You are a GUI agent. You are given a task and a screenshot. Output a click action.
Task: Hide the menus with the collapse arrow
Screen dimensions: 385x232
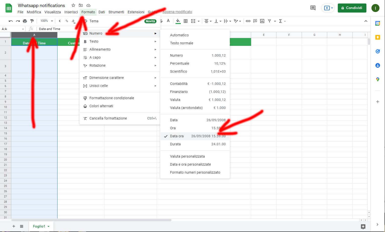tap(366, 21)
